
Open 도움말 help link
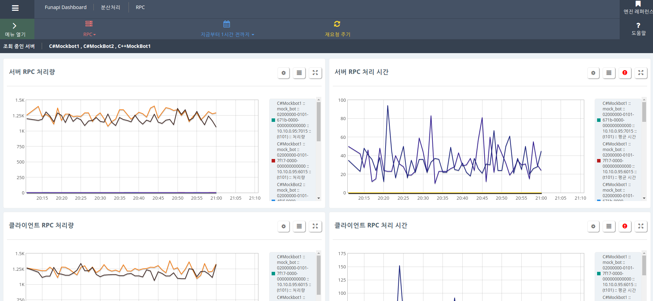pos(638,33)
